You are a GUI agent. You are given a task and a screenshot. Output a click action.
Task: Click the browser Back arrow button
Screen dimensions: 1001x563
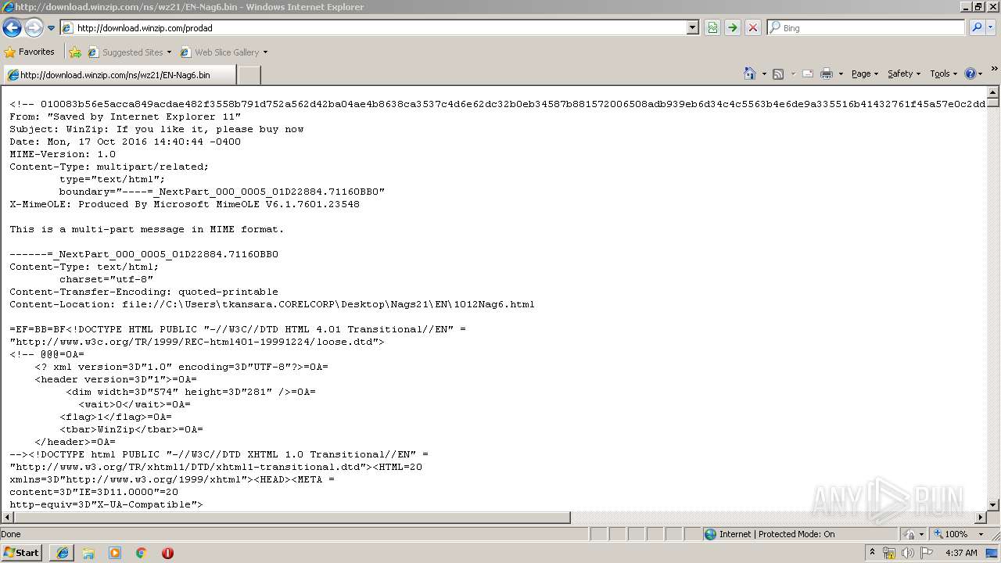click(13, 28)
